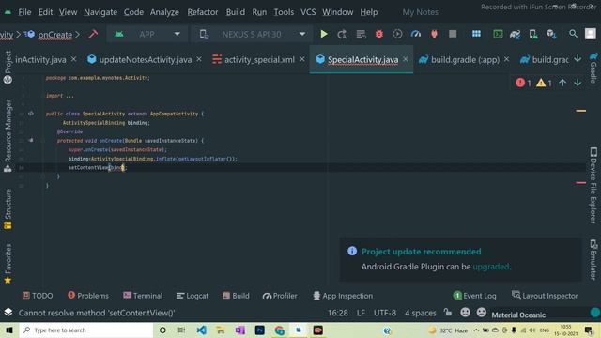
Task: Open the Material Oceanic theme selector
Action: [518, 315]
